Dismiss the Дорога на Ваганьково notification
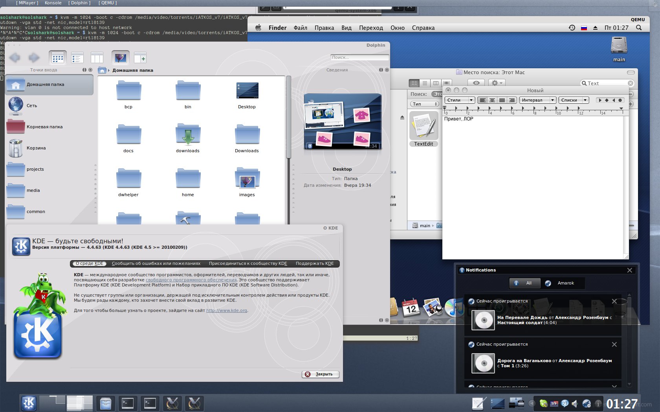 point(614,345)
